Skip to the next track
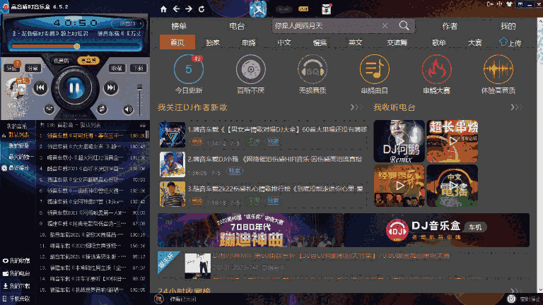This screenshot has width=543, height=305. (x=110, y=88)
